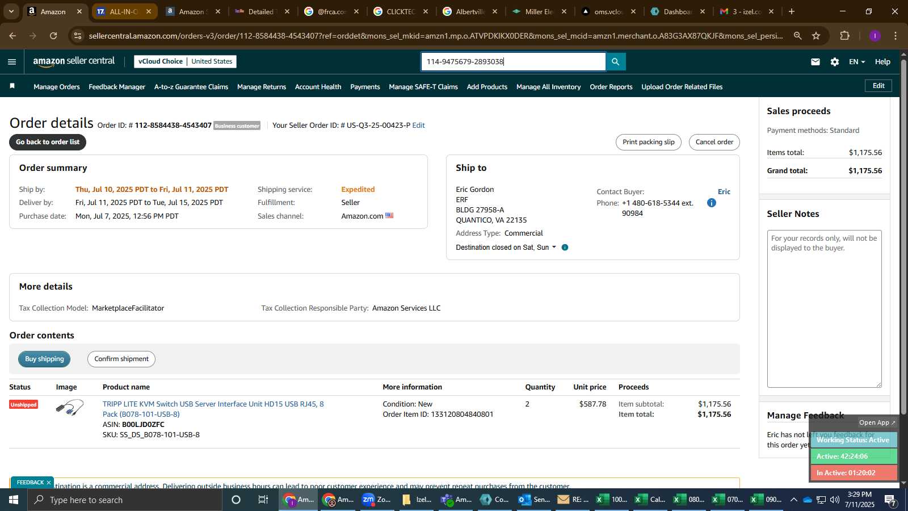This screenshot has height=511, width=908.
Task: Open Upload Order Related Files
Action: pyautogui.click(x=682, y=87)
